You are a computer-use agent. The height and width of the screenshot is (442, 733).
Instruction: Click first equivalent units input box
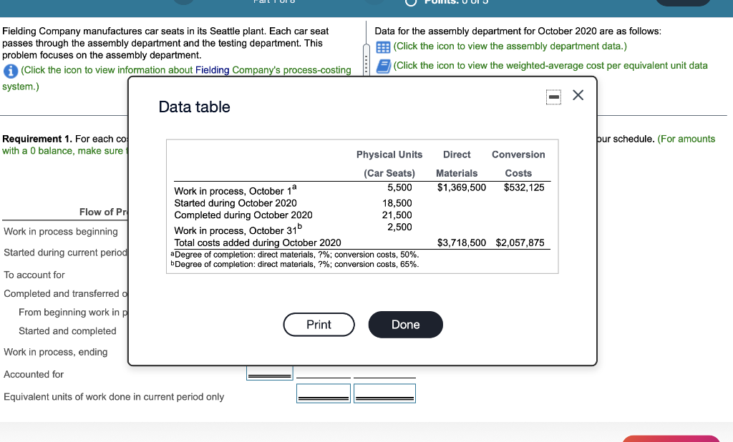pyautogui.click(x=324, y=393)
